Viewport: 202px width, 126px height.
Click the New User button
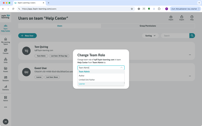click(x=27, y=36)
